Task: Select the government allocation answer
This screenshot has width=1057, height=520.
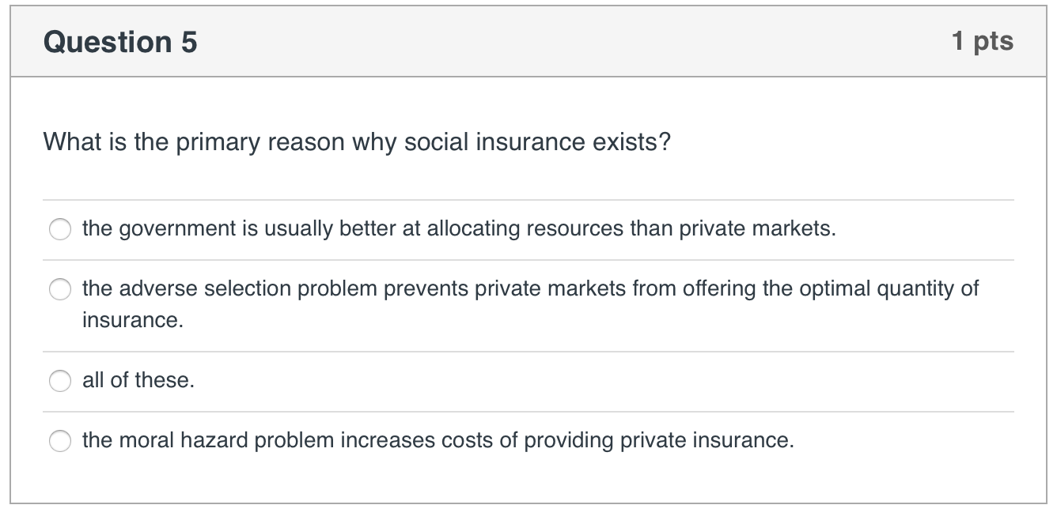Action: tap(60, 230)
